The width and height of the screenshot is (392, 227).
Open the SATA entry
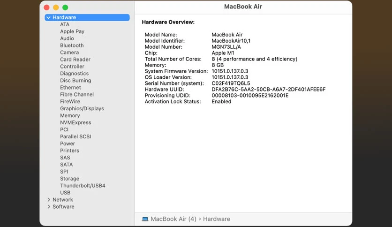click(x=66, y=165)
